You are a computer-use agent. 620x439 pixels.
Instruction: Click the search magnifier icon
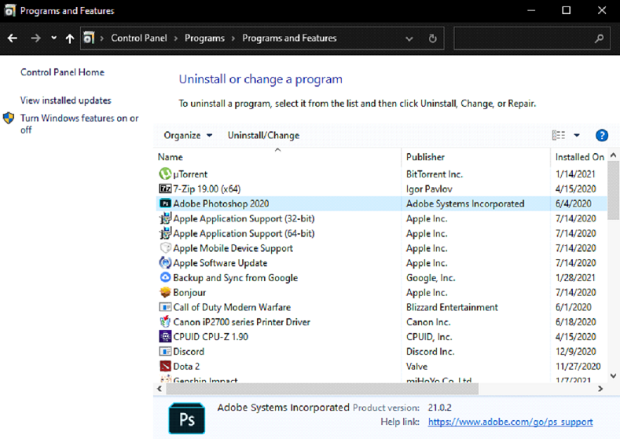coord(600,38)
